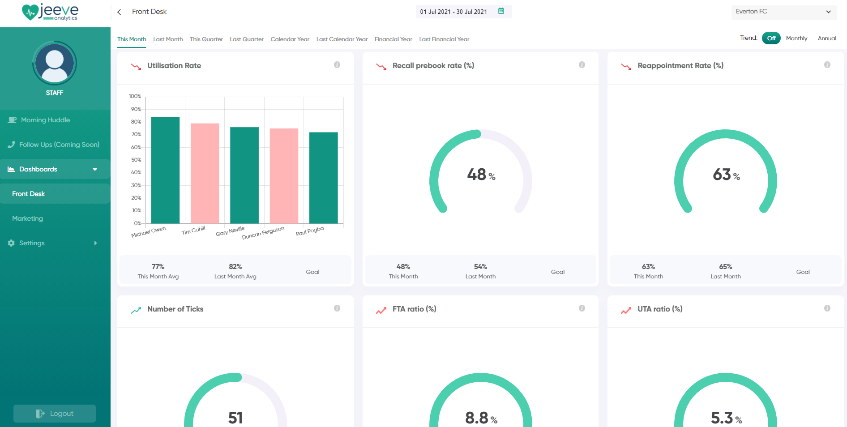Open Morning Huddle in the sidebar

pyautogui.click(x=55, y=120)
